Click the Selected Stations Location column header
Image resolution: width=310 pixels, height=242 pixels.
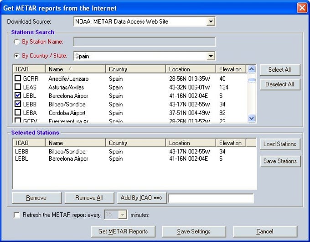click(191, 143)
